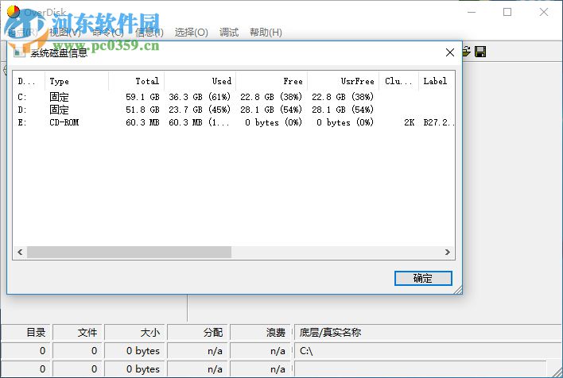
Task: Select the D: drive row
Action: pyautogui.click(x=234, y=110)
